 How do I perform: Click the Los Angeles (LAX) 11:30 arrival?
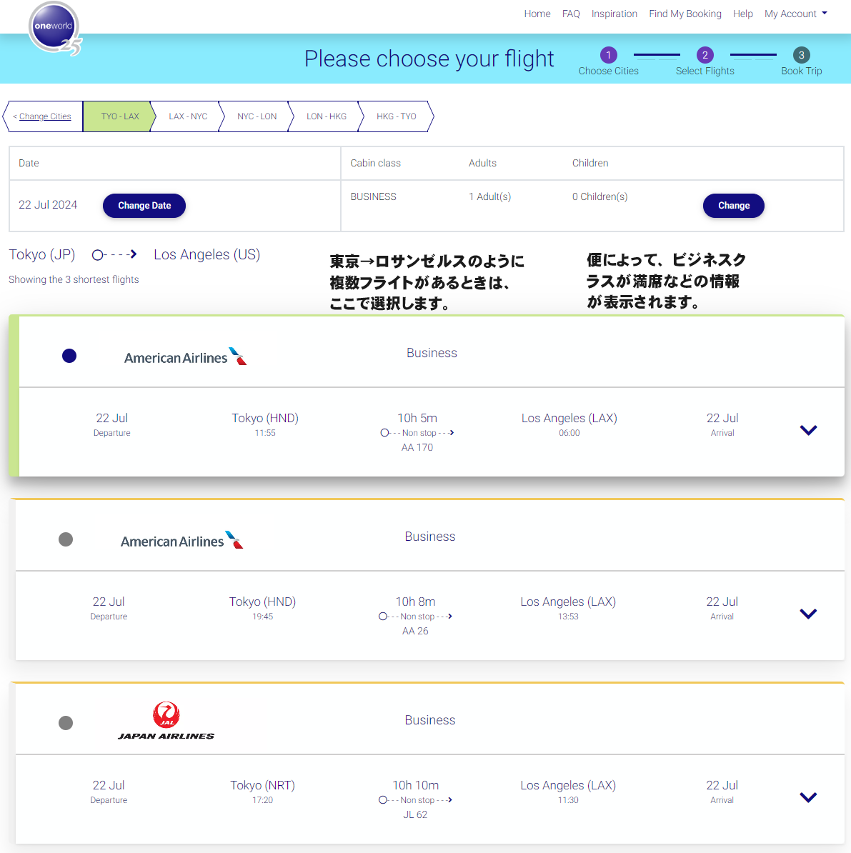(x=568, y=792)
